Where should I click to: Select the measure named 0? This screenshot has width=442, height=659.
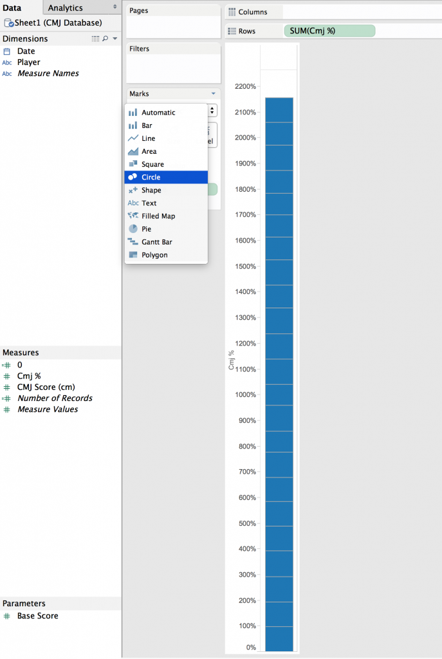tap(19, 365)
